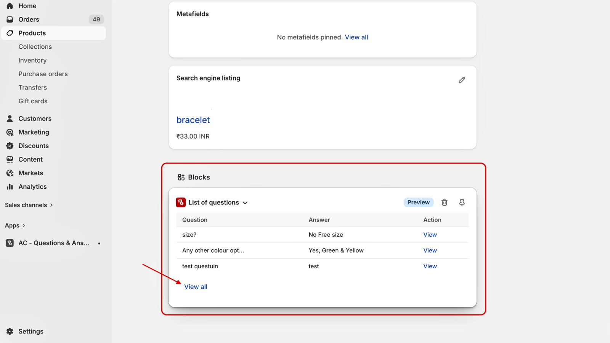The height and width of the screenshot is (343, 610).
Task: Click View all under questions list
Action: [x=196, y=287]
